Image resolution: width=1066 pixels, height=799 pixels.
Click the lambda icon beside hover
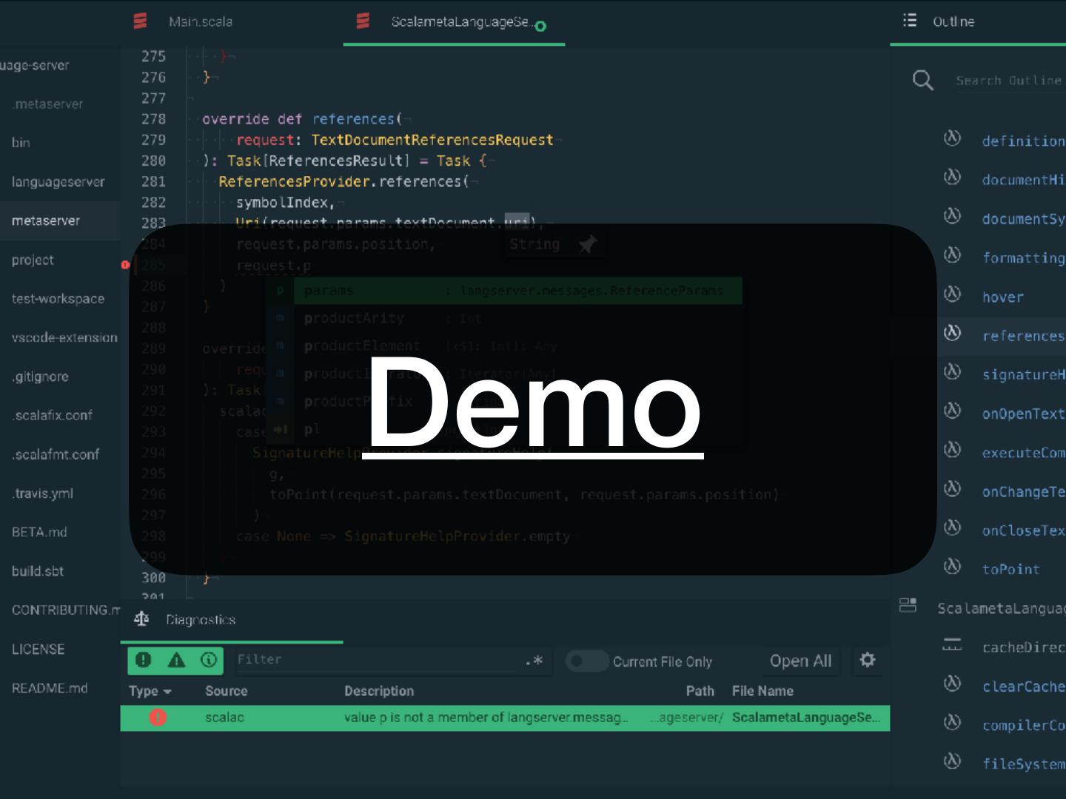[952, 294]
